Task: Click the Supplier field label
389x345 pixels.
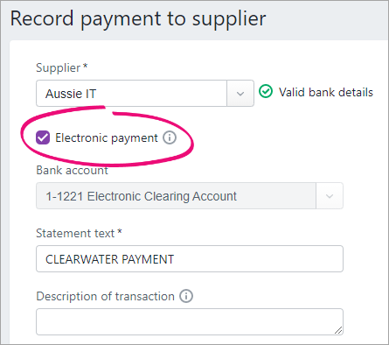Action: pyautogui.click(x=58, y=67)
